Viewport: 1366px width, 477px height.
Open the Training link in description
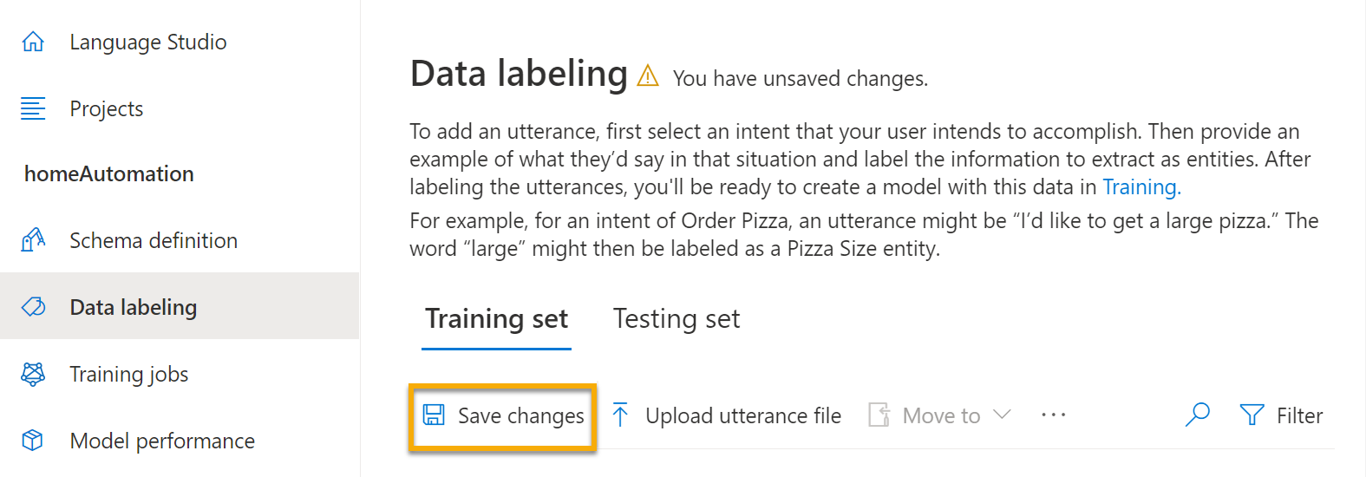(1141, 187)
